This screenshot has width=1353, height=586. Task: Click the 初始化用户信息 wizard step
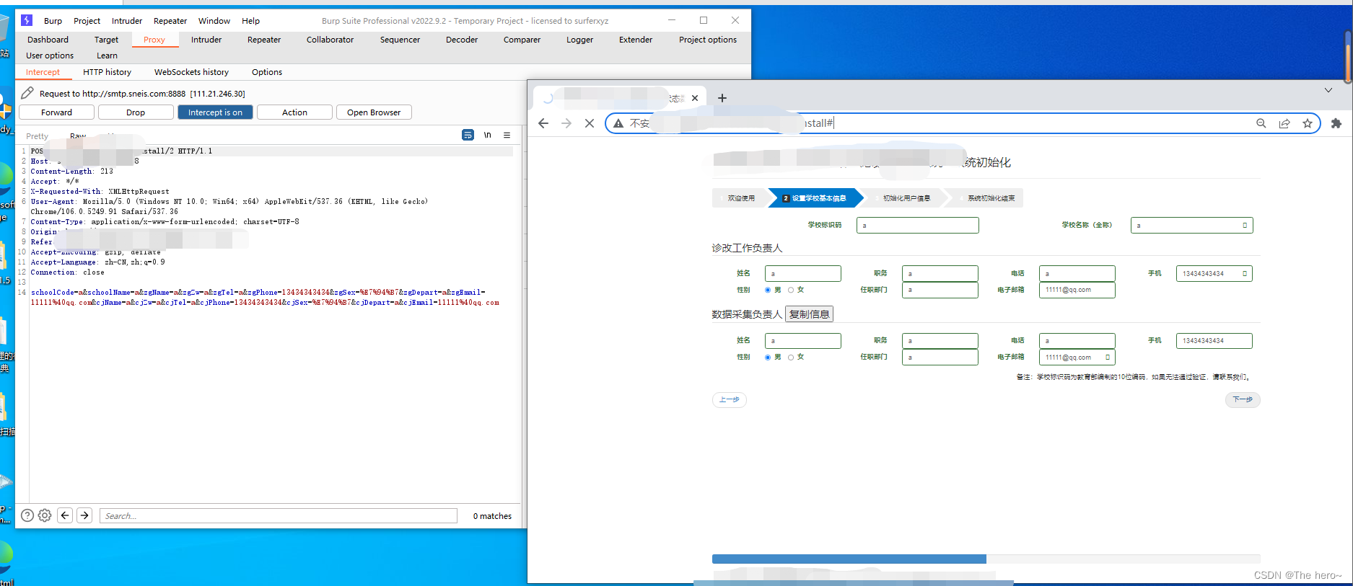click(906, 198)
